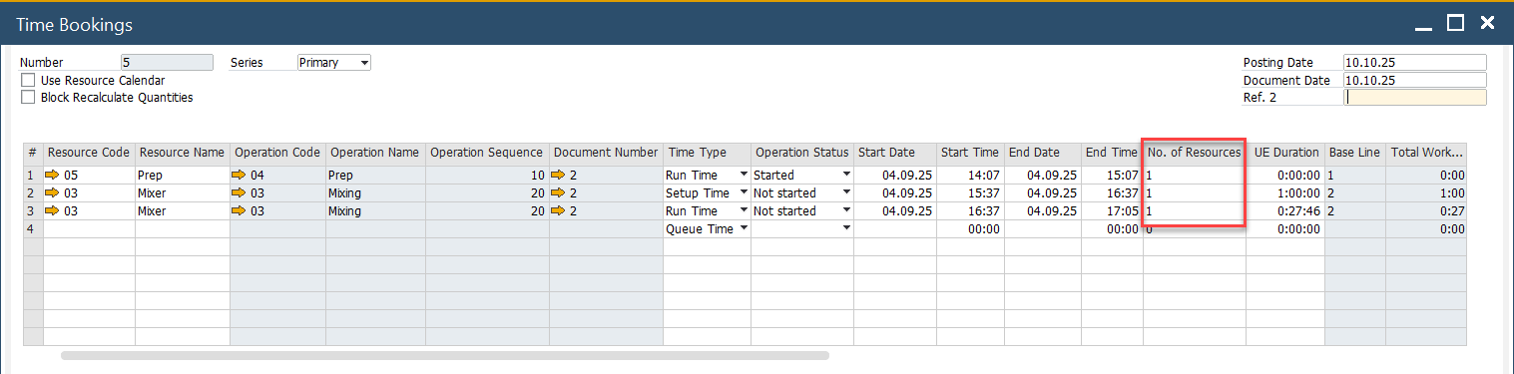Click the End Date column header

tap(1043, 153)
